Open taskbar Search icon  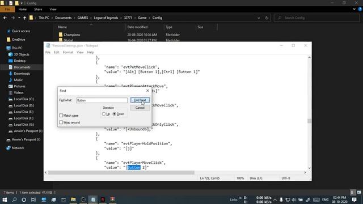point(14,199)
